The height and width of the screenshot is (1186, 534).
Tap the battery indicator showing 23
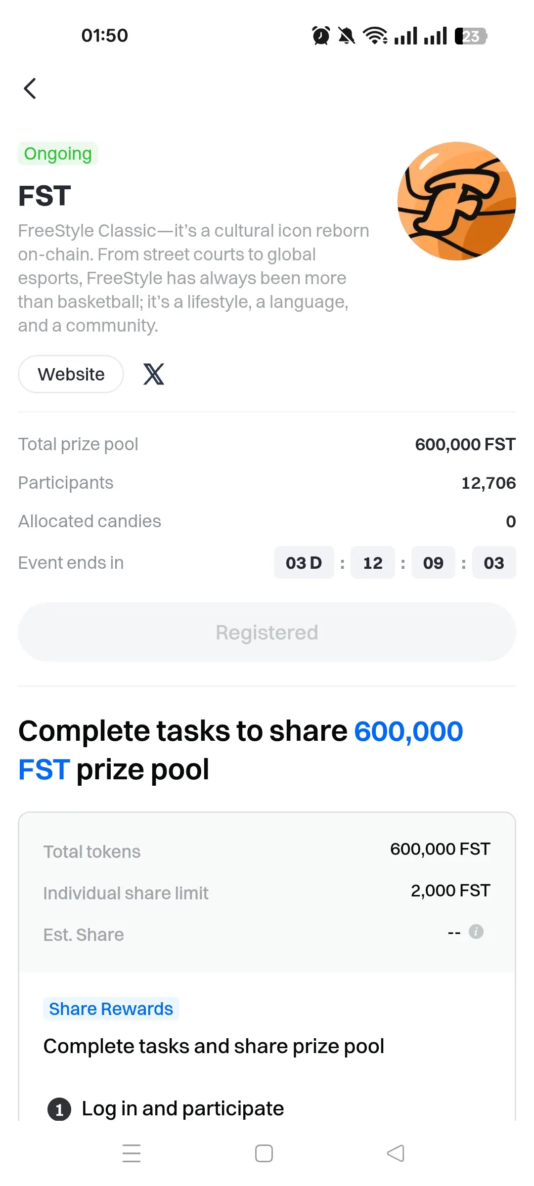click(471, 36)
